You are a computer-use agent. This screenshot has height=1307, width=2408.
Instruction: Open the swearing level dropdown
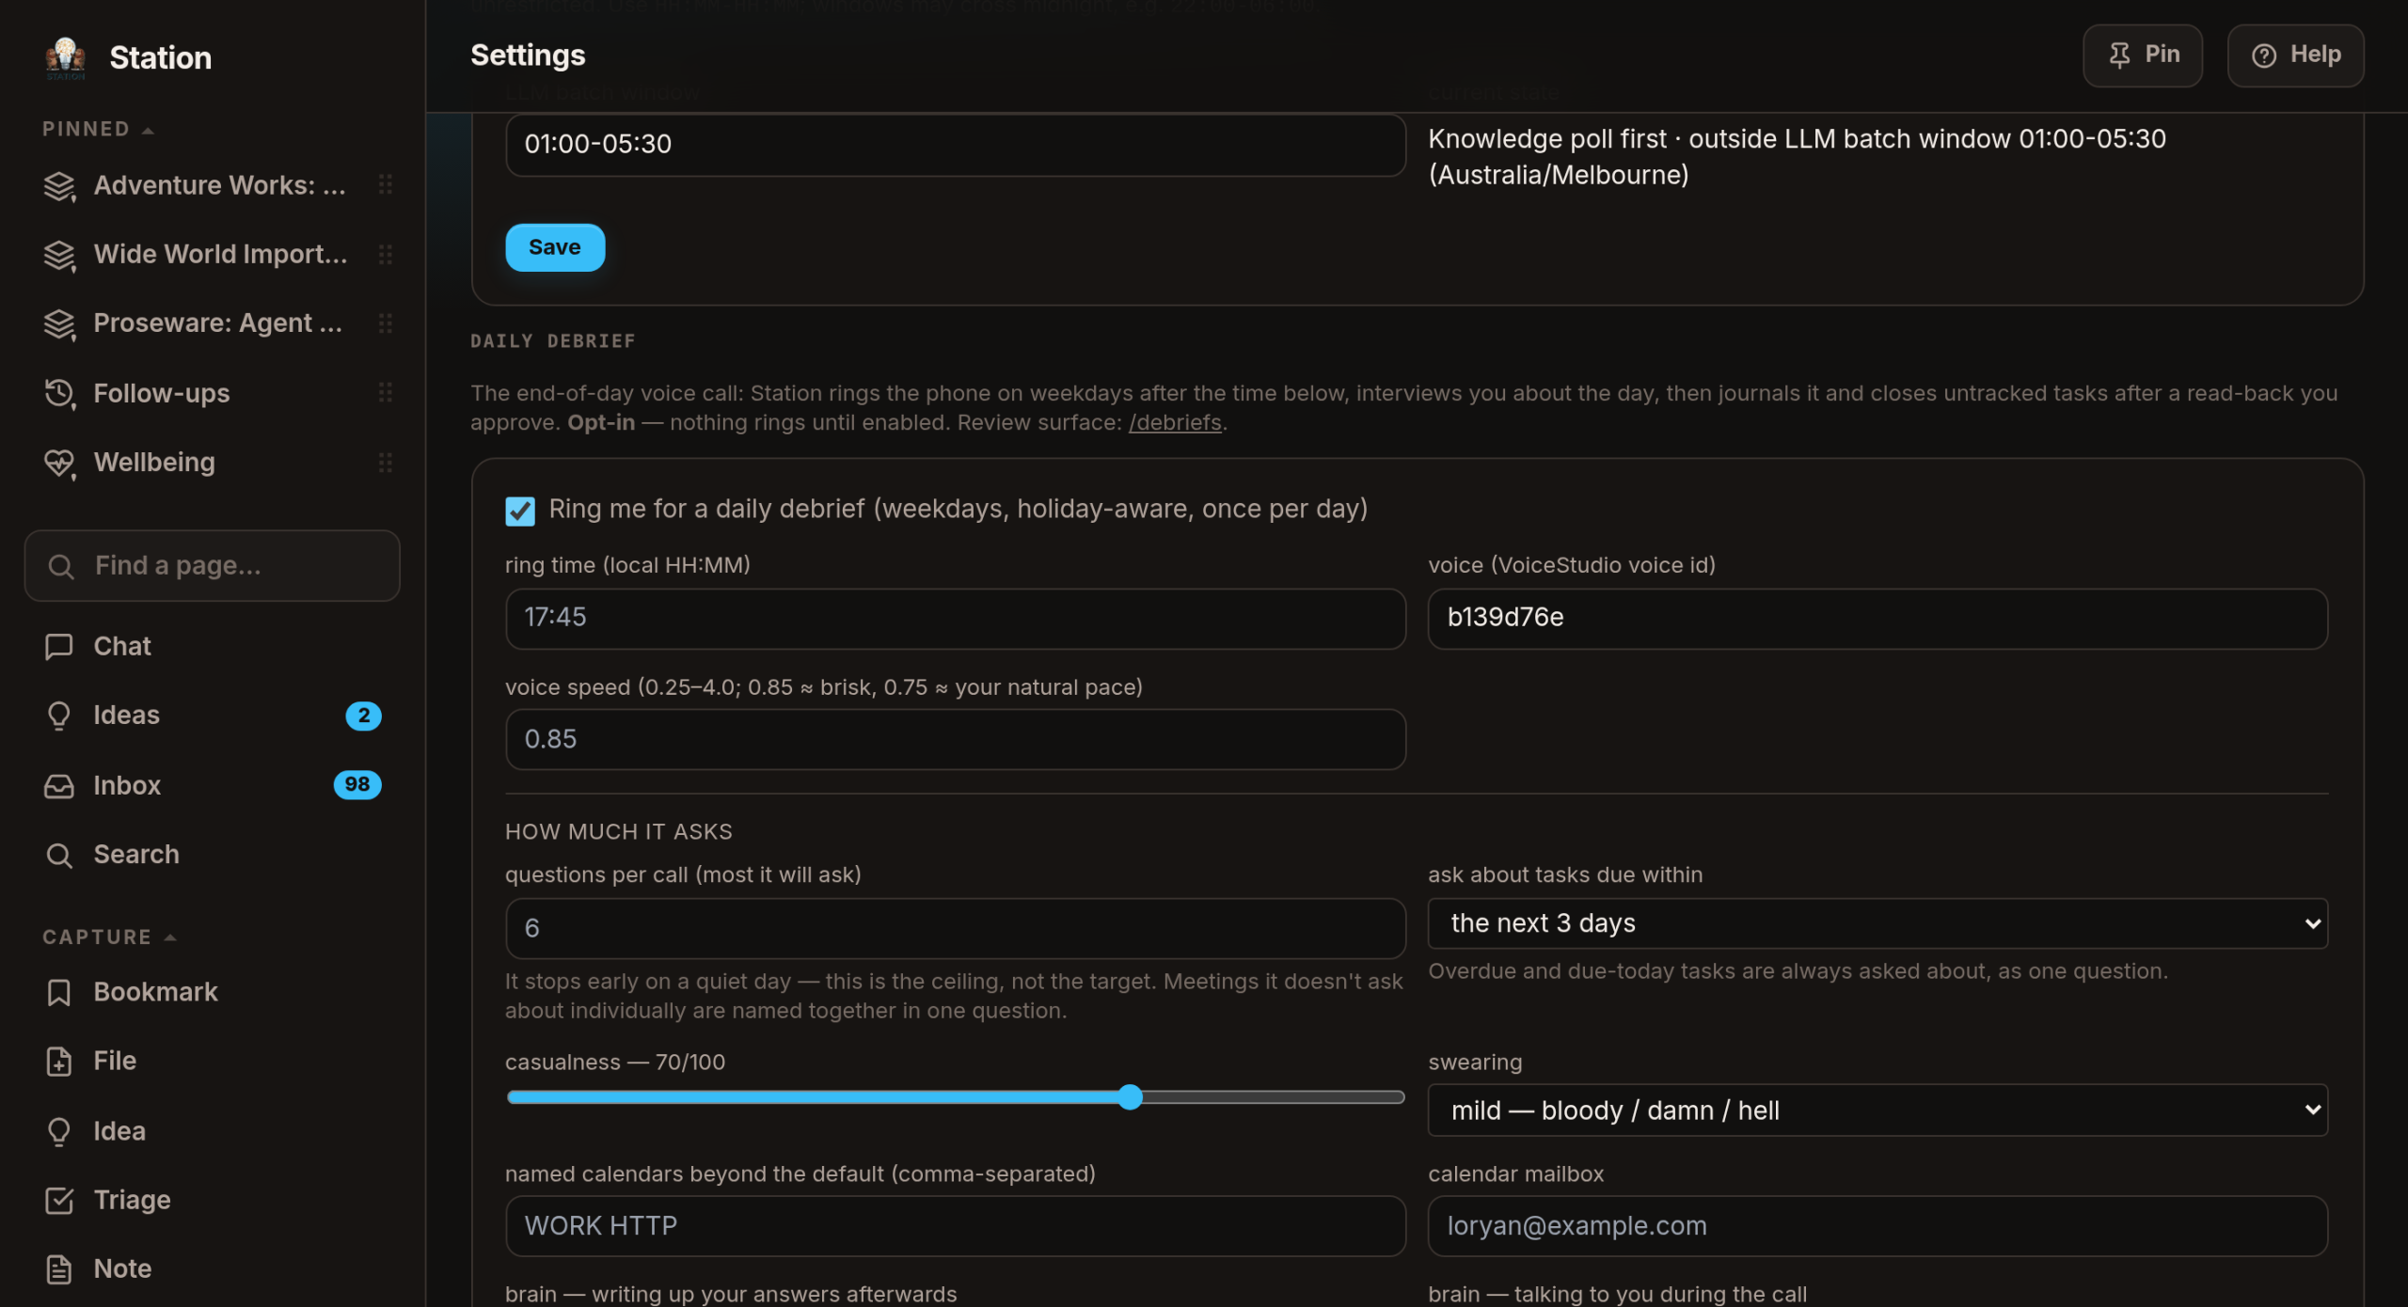[x=1877, y=1110]
